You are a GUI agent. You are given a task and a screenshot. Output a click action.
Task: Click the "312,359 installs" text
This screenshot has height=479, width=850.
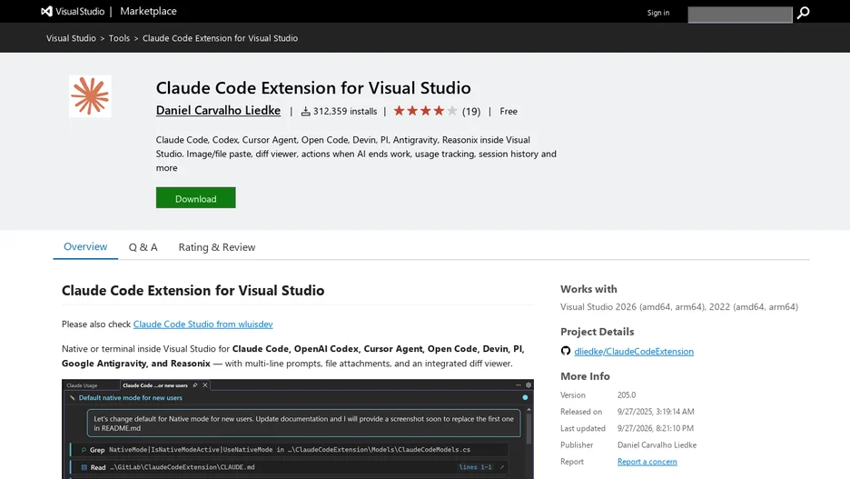point(345,111)
